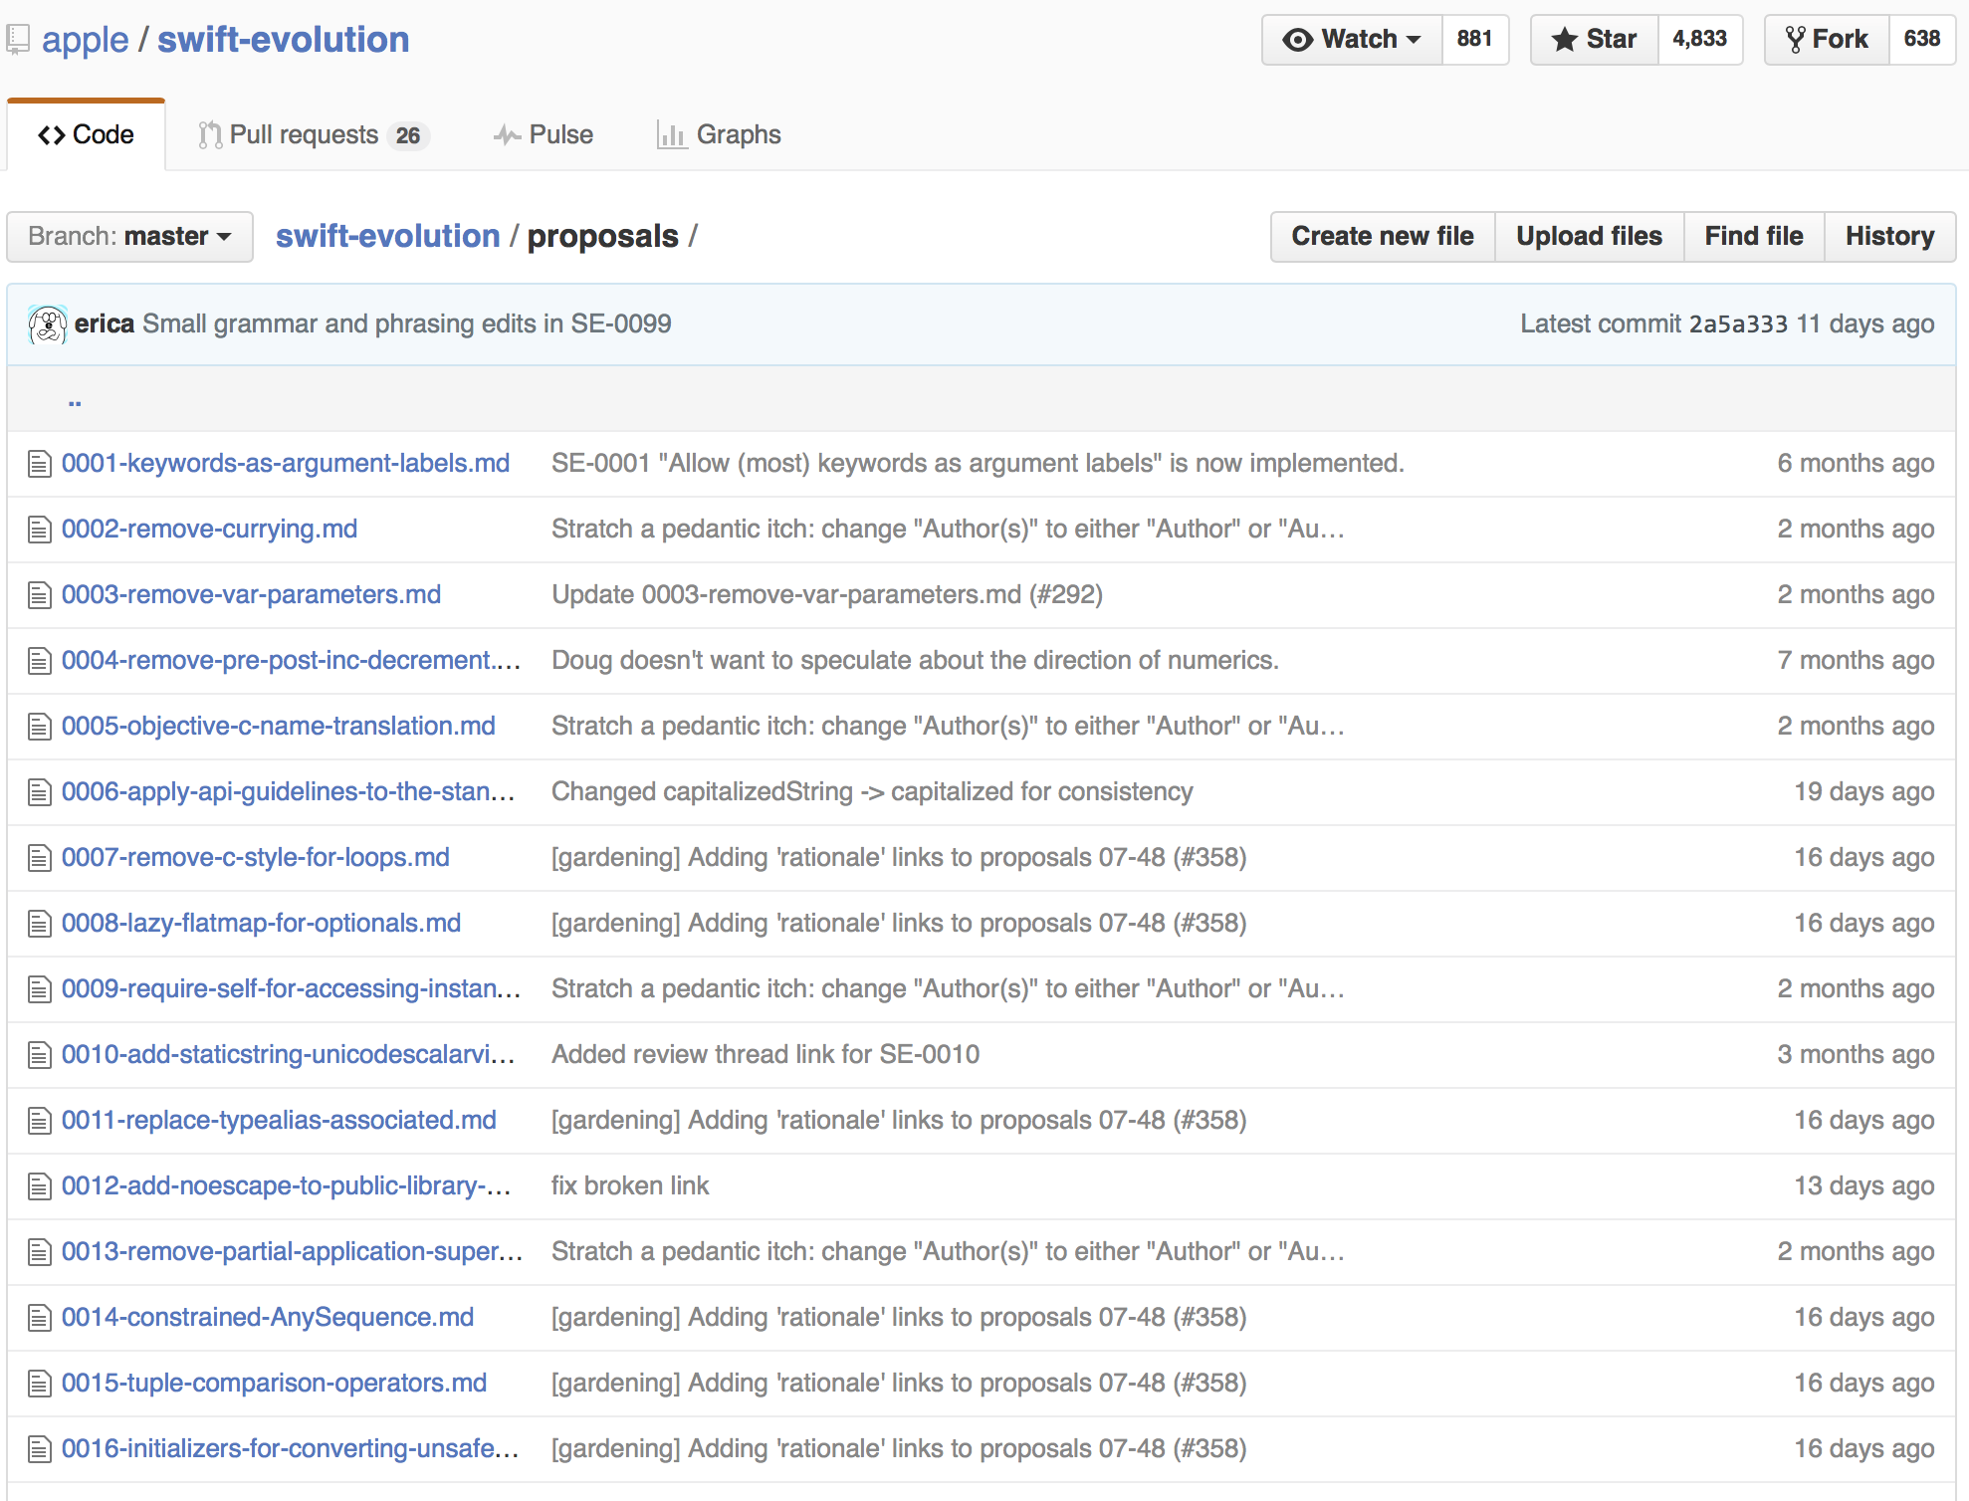The image size is (1969, 1501).
Task: Click file icon of 0013-remove-partial-application row
Action: (40, 1252)
